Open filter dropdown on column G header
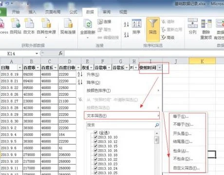 click(x=127, y=68)
